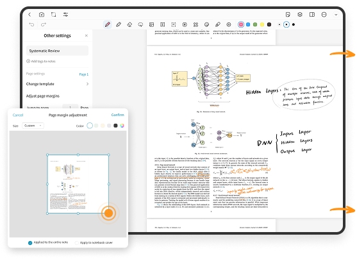
Task: Click the text box tool
Action: [x=162, y=24]
